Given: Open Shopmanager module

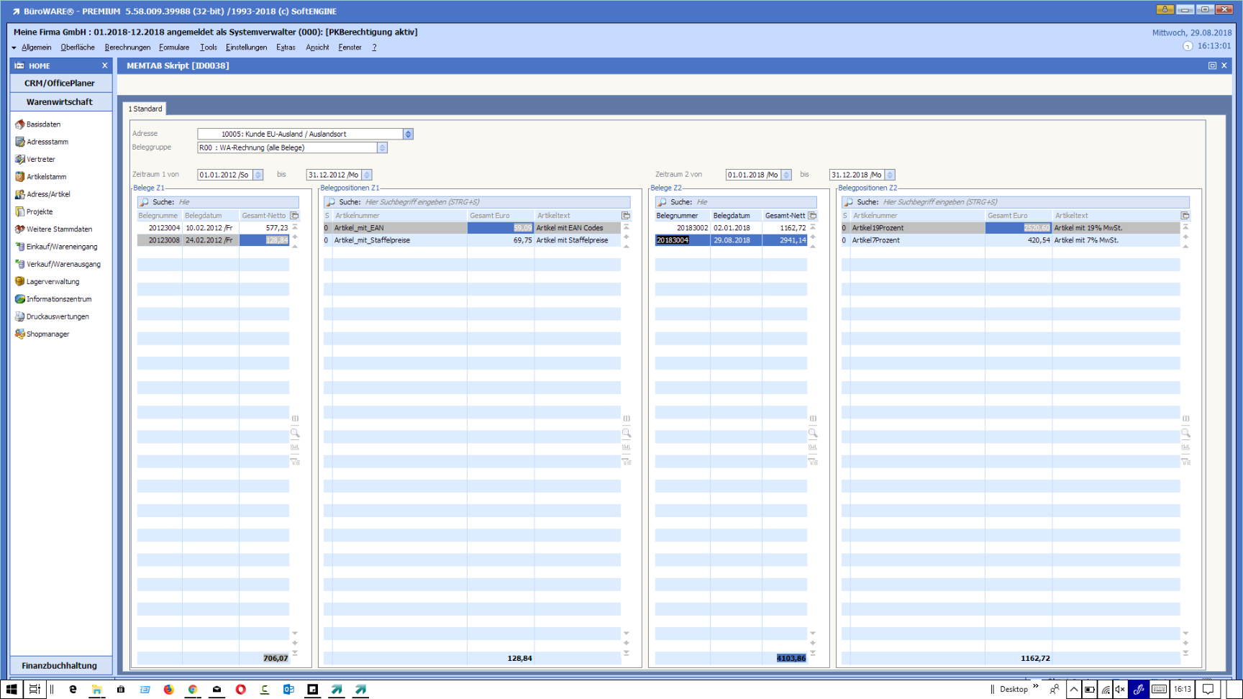Looking at the screenshot, I should pyautogui.click(x=47, y=334).
